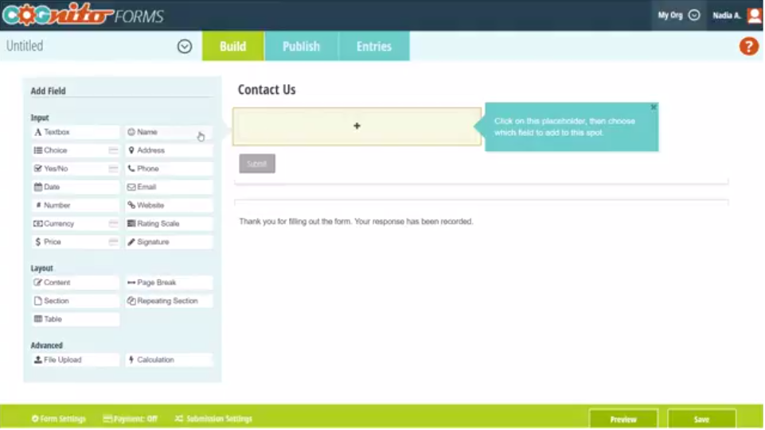
Task: Insert a File Upload field
Action: 75,360
